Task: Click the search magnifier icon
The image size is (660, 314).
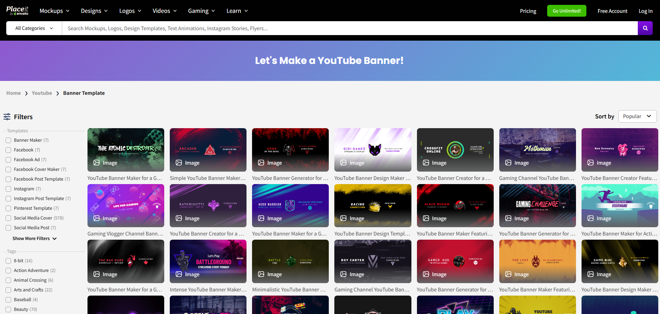Action: 645,28
